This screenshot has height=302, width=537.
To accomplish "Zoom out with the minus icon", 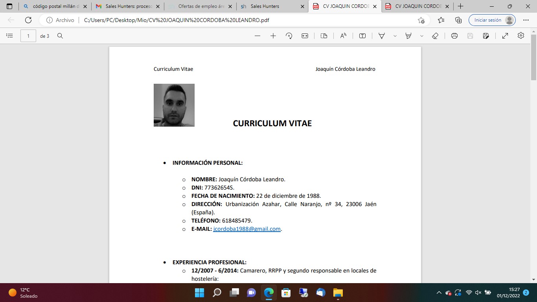I will pos(257,36).
